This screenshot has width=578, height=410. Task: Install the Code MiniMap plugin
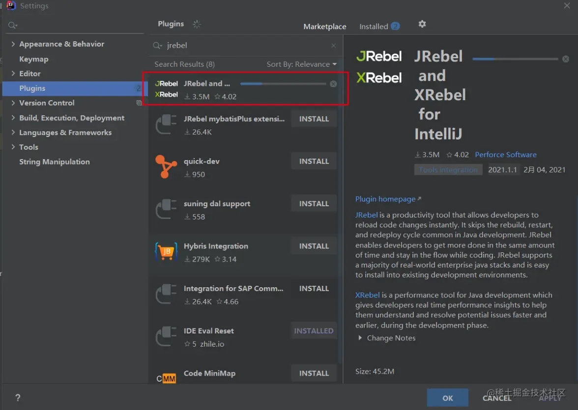314,373
